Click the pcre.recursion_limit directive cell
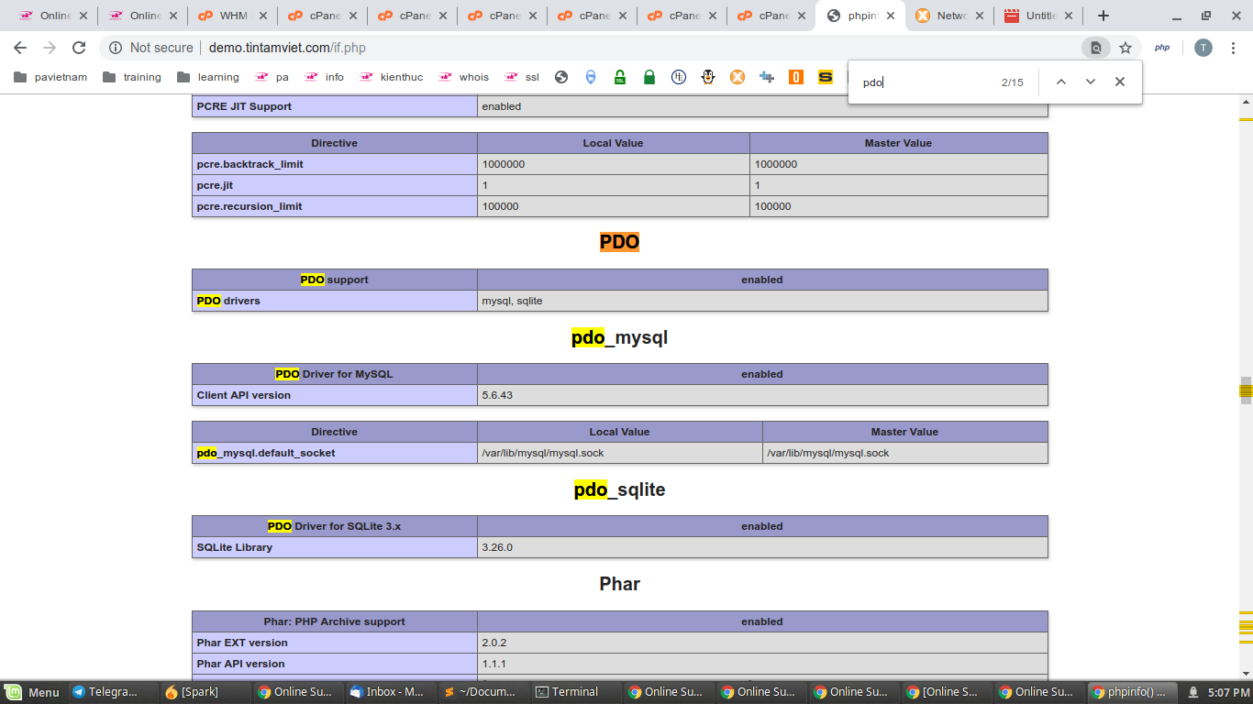This screenshot has height=704, width=1253. [x=335, y=206]
